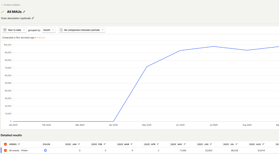Image resolution: width=279 pixels, height=154 pixels.
Task: Edit description using the pencil icon
Action: [33, 18]
